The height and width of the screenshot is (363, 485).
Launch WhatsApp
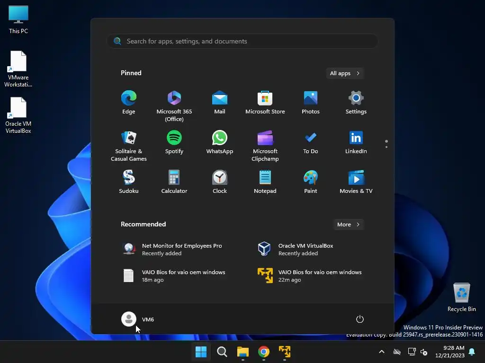[220, 143]
